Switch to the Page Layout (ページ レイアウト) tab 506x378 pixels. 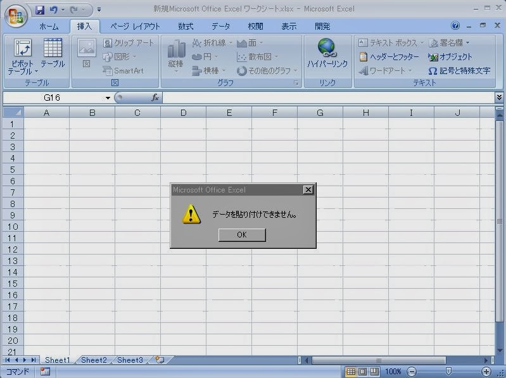pos(135,27)
